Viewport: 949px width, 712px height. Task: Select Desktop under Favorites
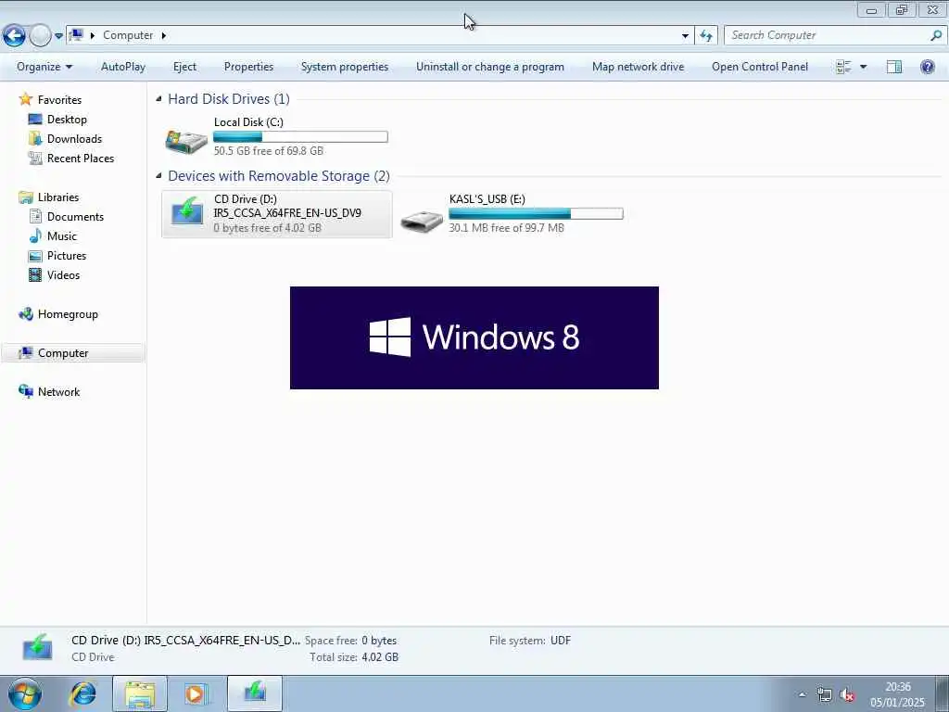(x=67, y=120)
